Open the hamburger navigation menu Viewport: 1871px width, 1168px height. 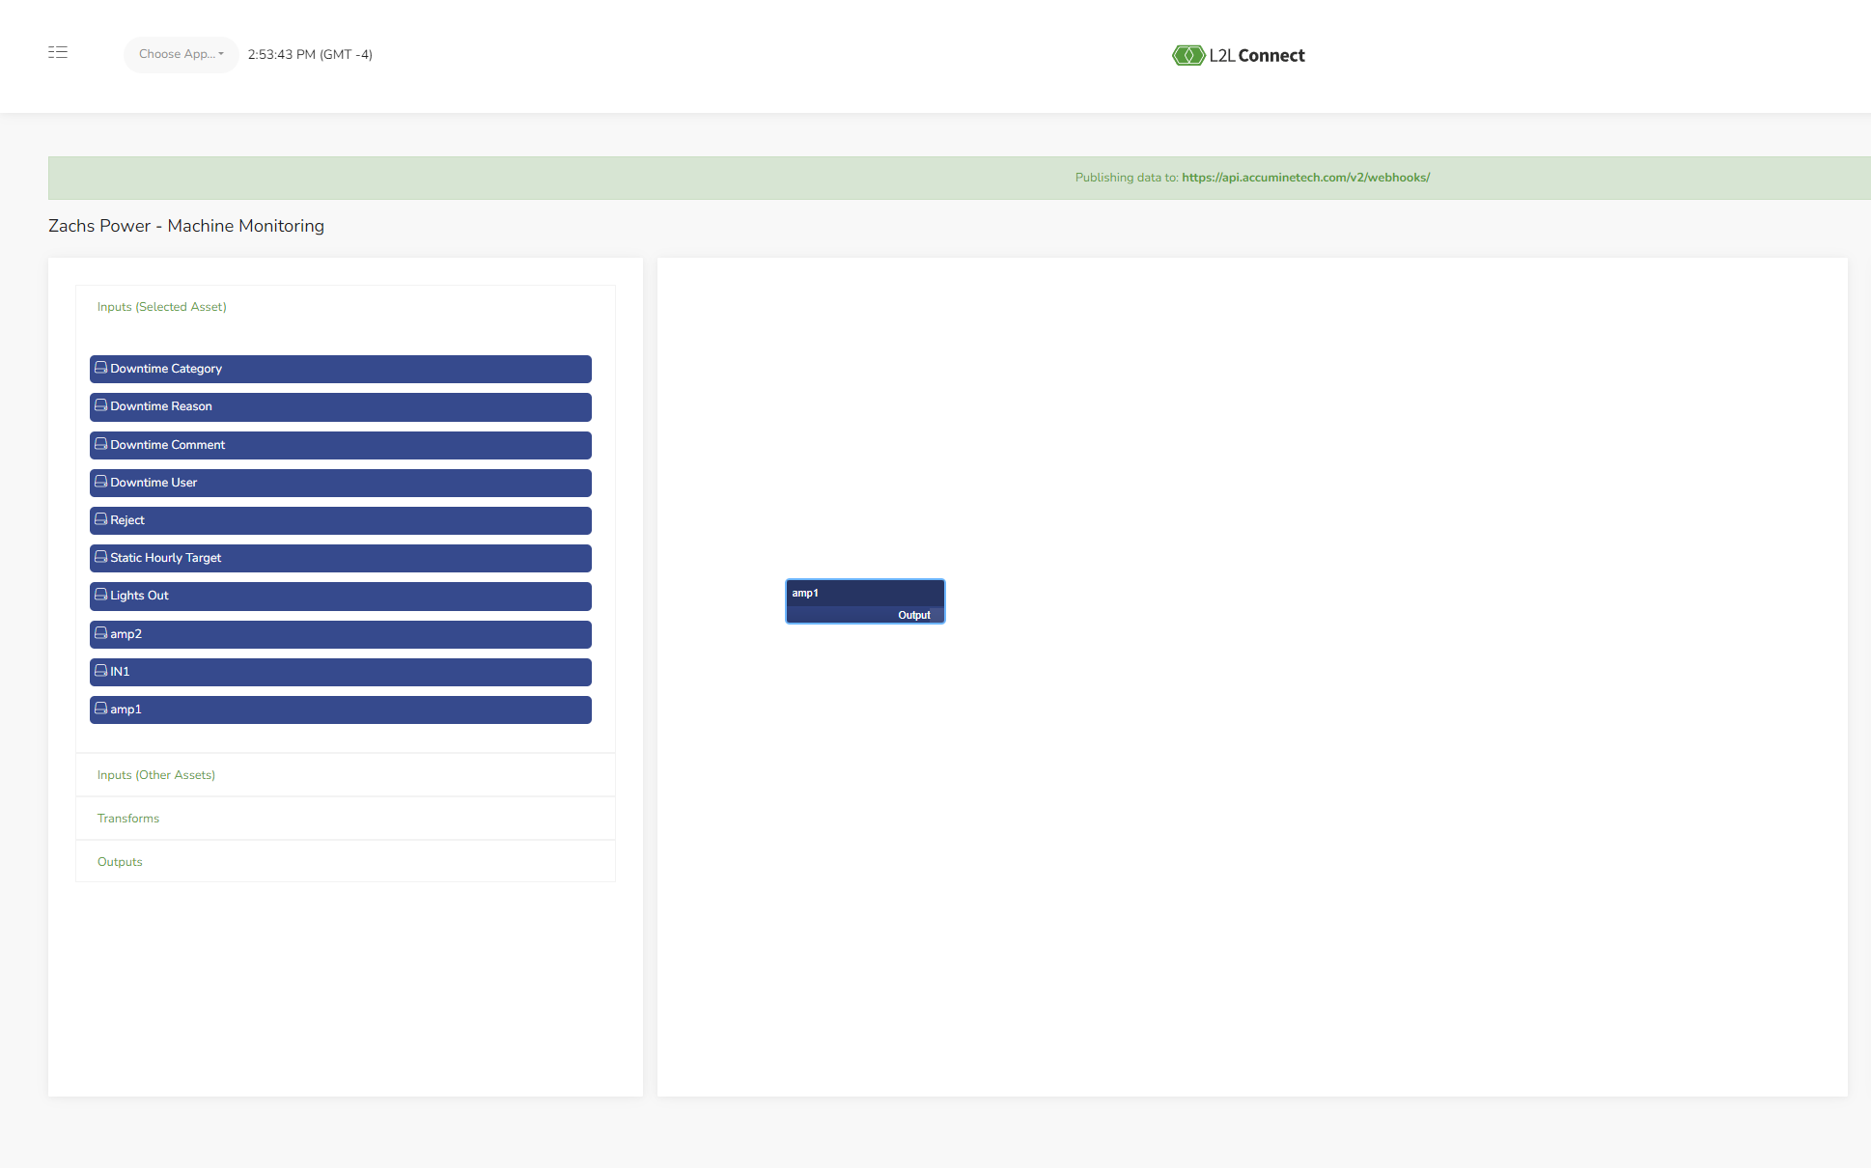57,52
